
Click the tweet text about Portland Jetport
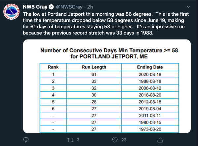(x=106, y=23)
